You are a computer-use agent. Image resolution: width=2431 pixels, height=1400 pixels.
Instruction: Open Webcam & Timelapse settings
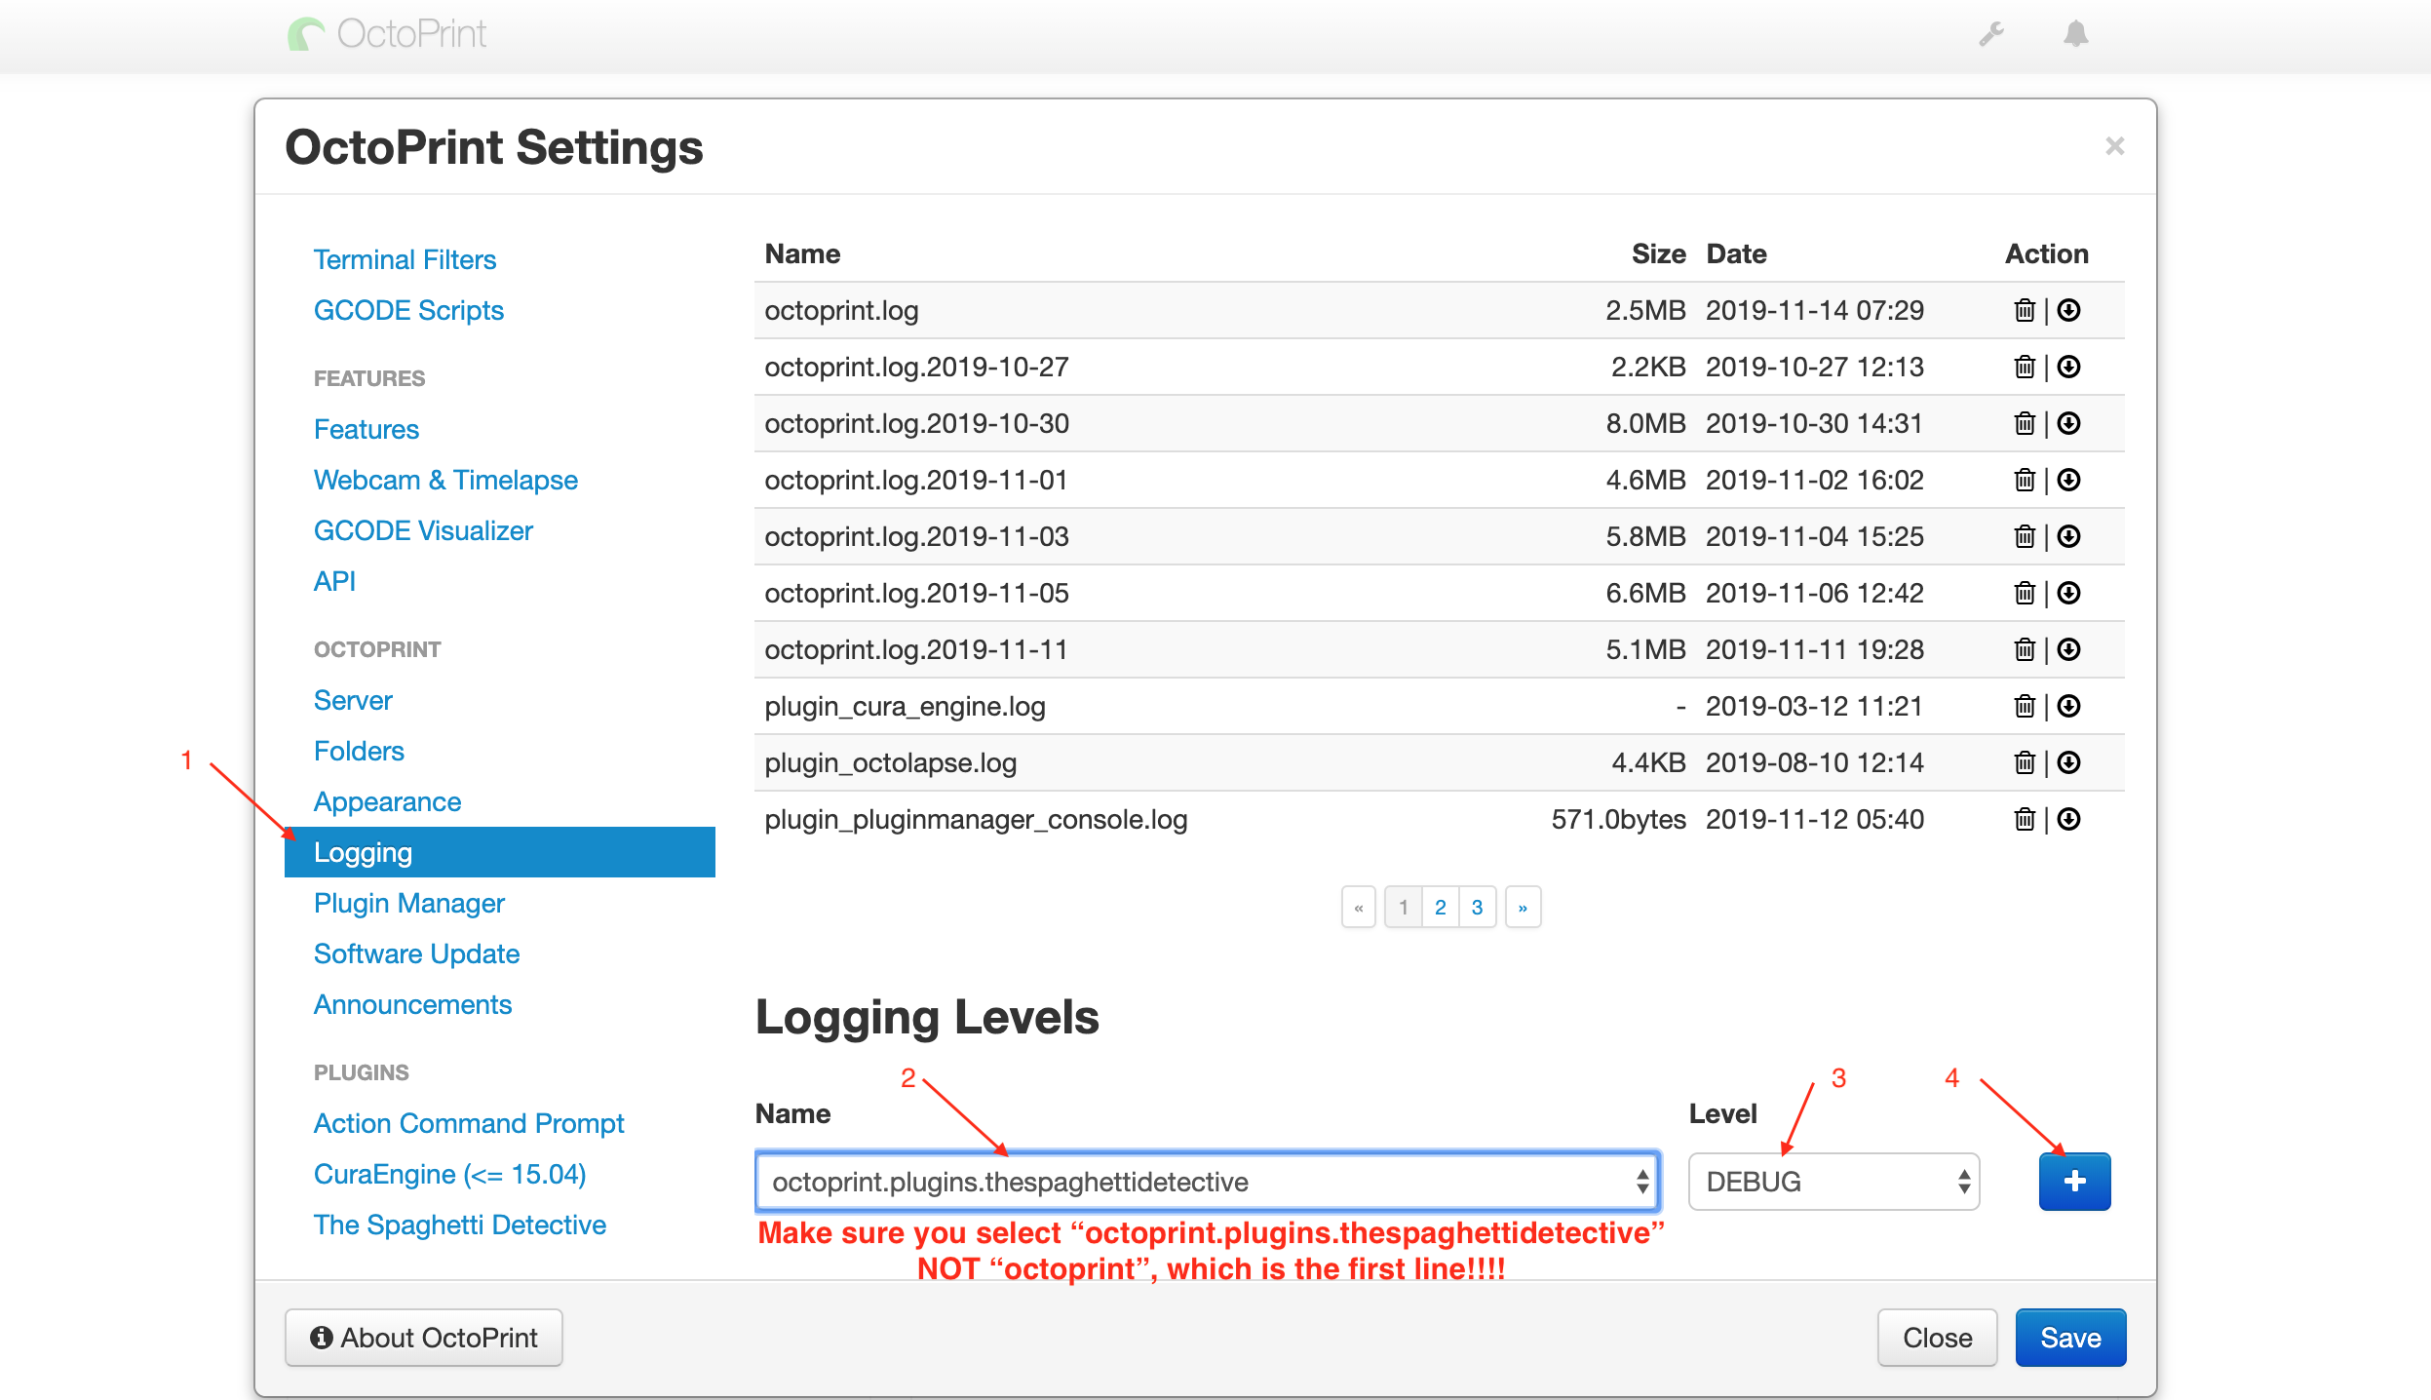(x=445, y=480)
